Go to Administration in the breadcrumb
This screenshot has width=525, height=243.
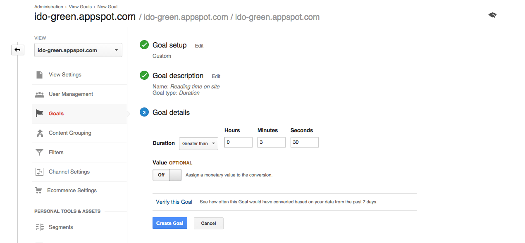click(x=49, y=7)
